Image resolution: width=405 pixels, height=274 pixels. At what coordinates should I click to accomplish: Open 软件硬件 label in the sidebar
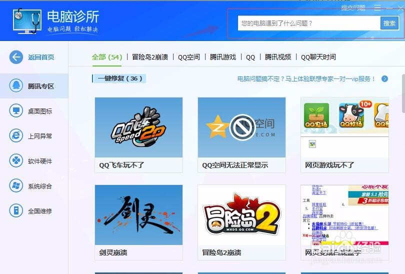click(40, 161)
